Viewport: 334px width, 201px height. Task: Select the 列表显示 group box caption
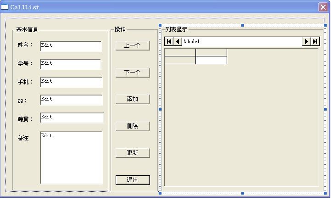click(x=176, y=29)
